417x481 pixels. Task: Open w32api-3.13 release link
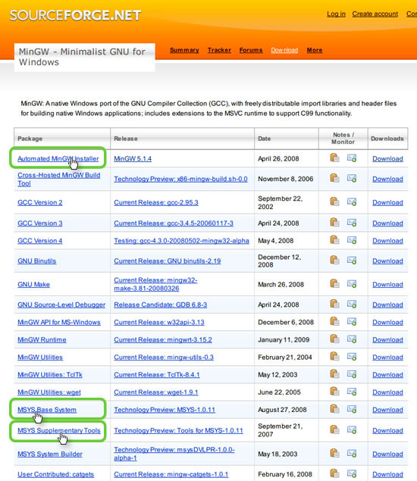tap(159, 322)
